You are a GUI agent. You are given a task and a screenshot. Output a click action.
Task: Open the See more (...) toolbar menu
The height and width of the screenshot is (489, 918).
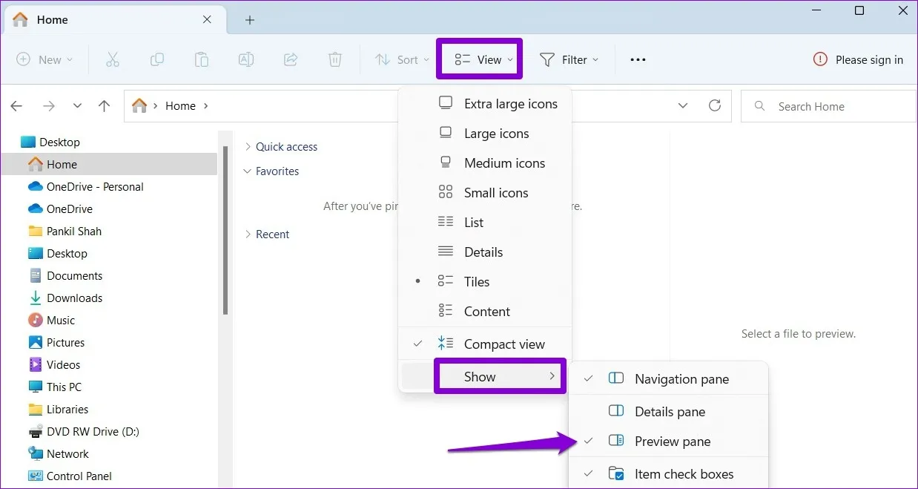pos(637,59)
